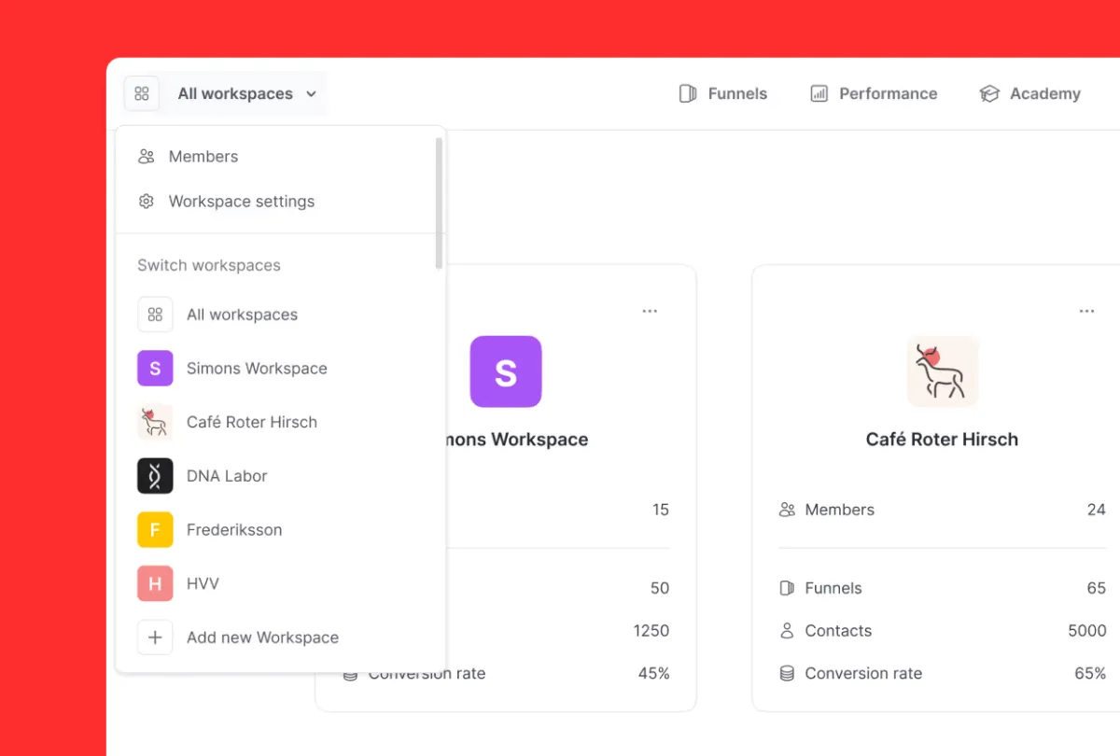Click the Switch workspaces heading
Image resolution: width=1120 pixels, height=756 pixels.
(x=209, y=265)
